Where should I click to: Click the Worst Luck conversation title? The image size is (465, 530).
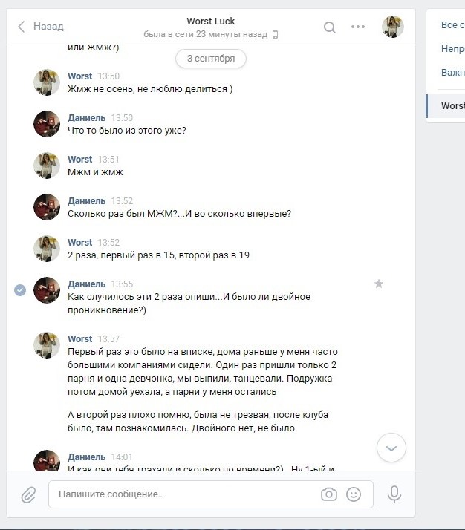[211, 22]
